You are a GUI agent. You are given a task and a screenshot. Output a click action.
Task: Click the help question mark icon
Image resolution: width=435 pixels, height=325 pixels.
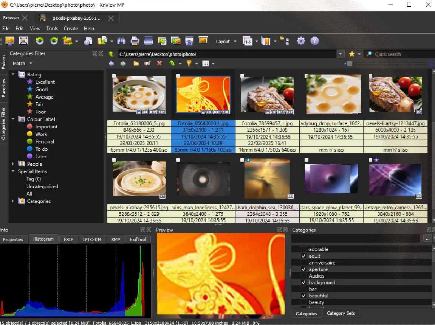(x=314, y=41)
